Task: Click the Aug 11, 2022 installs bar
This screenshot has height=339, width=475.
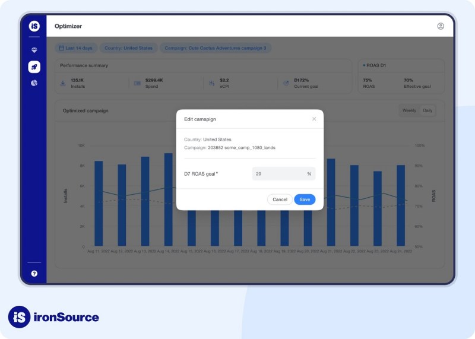Action: 99,203
